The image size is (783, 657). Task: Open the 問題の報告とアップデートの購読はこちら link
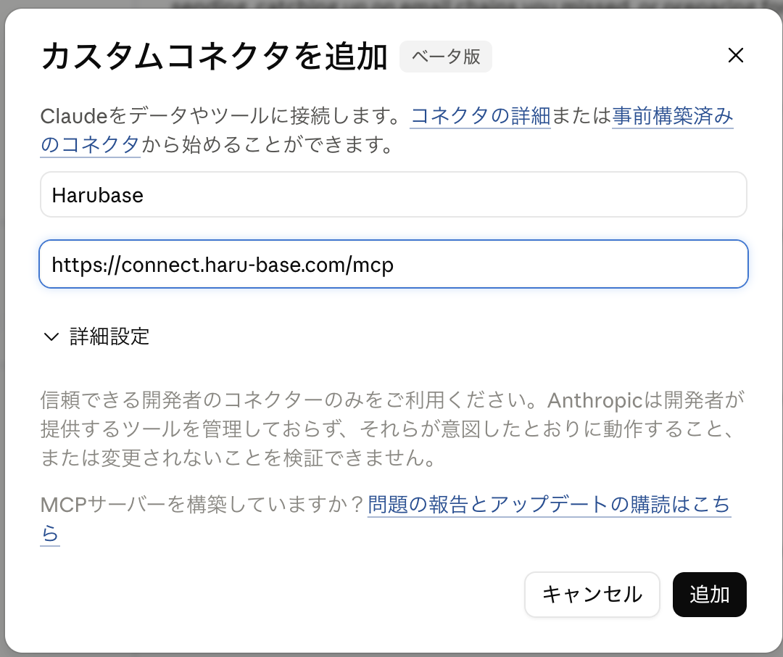(549, 505)
